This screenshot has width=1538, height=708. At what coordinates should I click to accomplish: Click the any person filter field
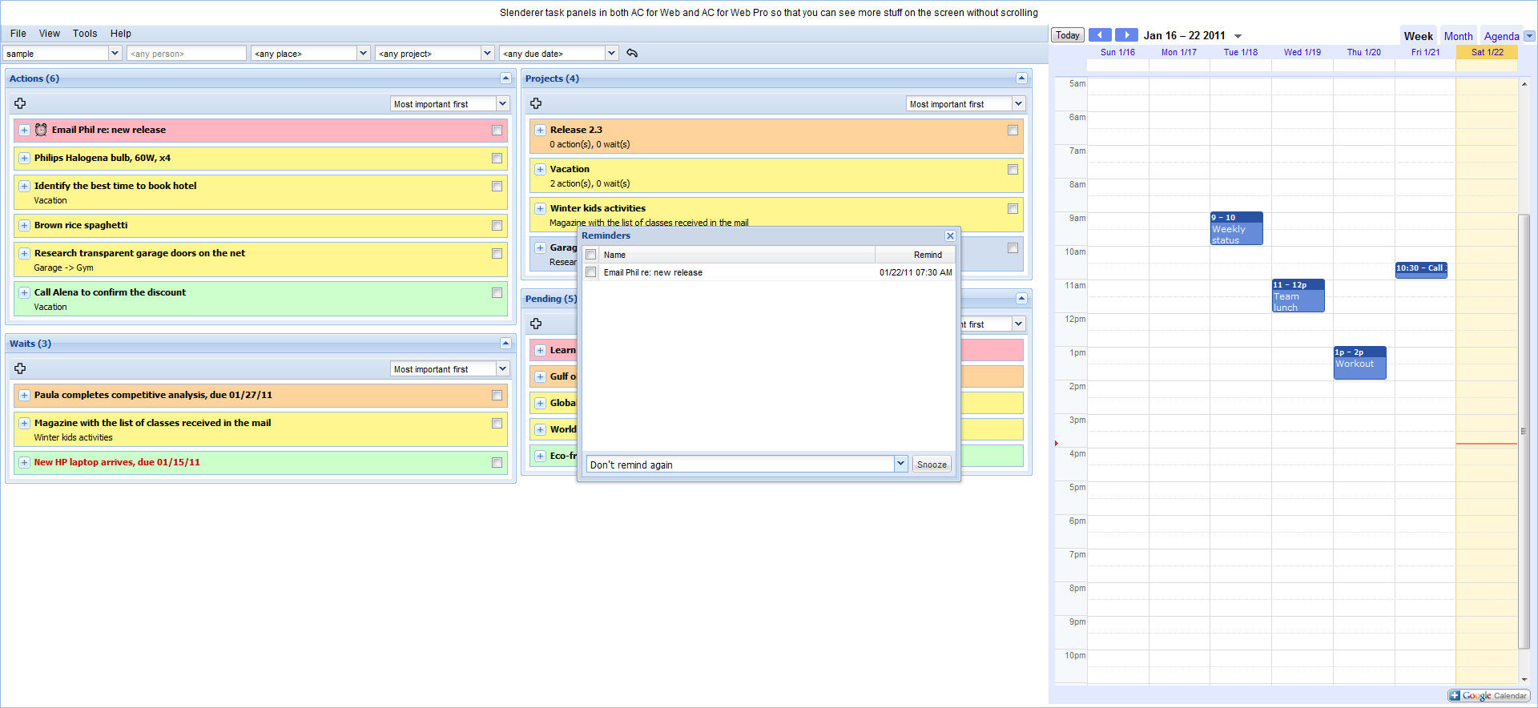click(187, 53)
